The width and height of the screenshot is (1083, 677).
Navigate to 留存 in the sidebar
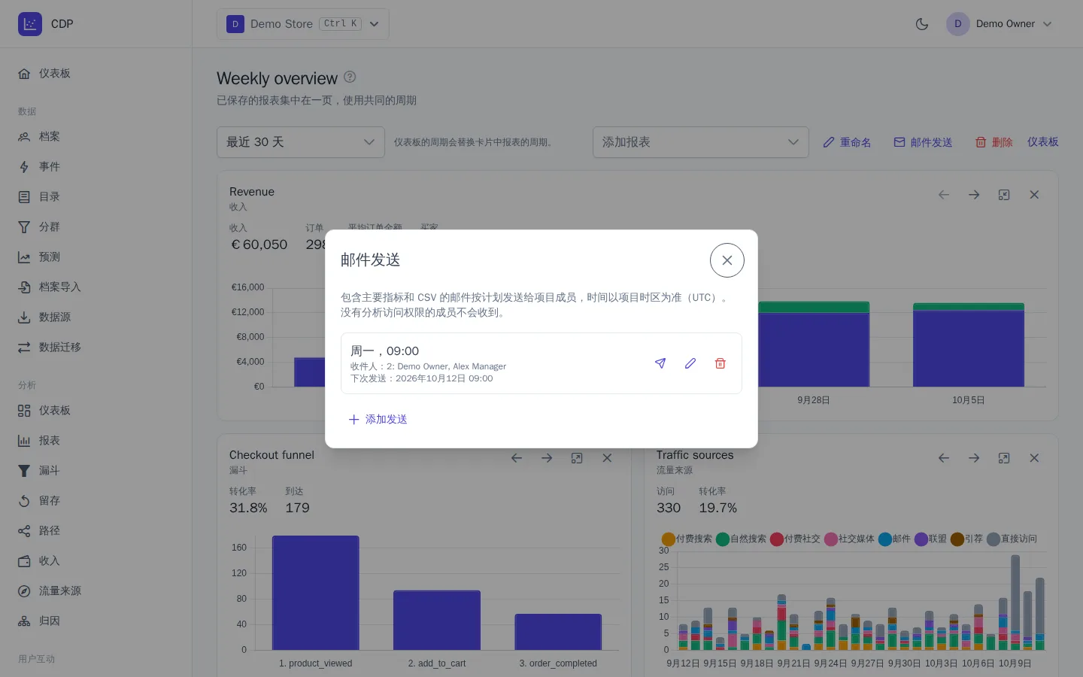pos(96,501)
